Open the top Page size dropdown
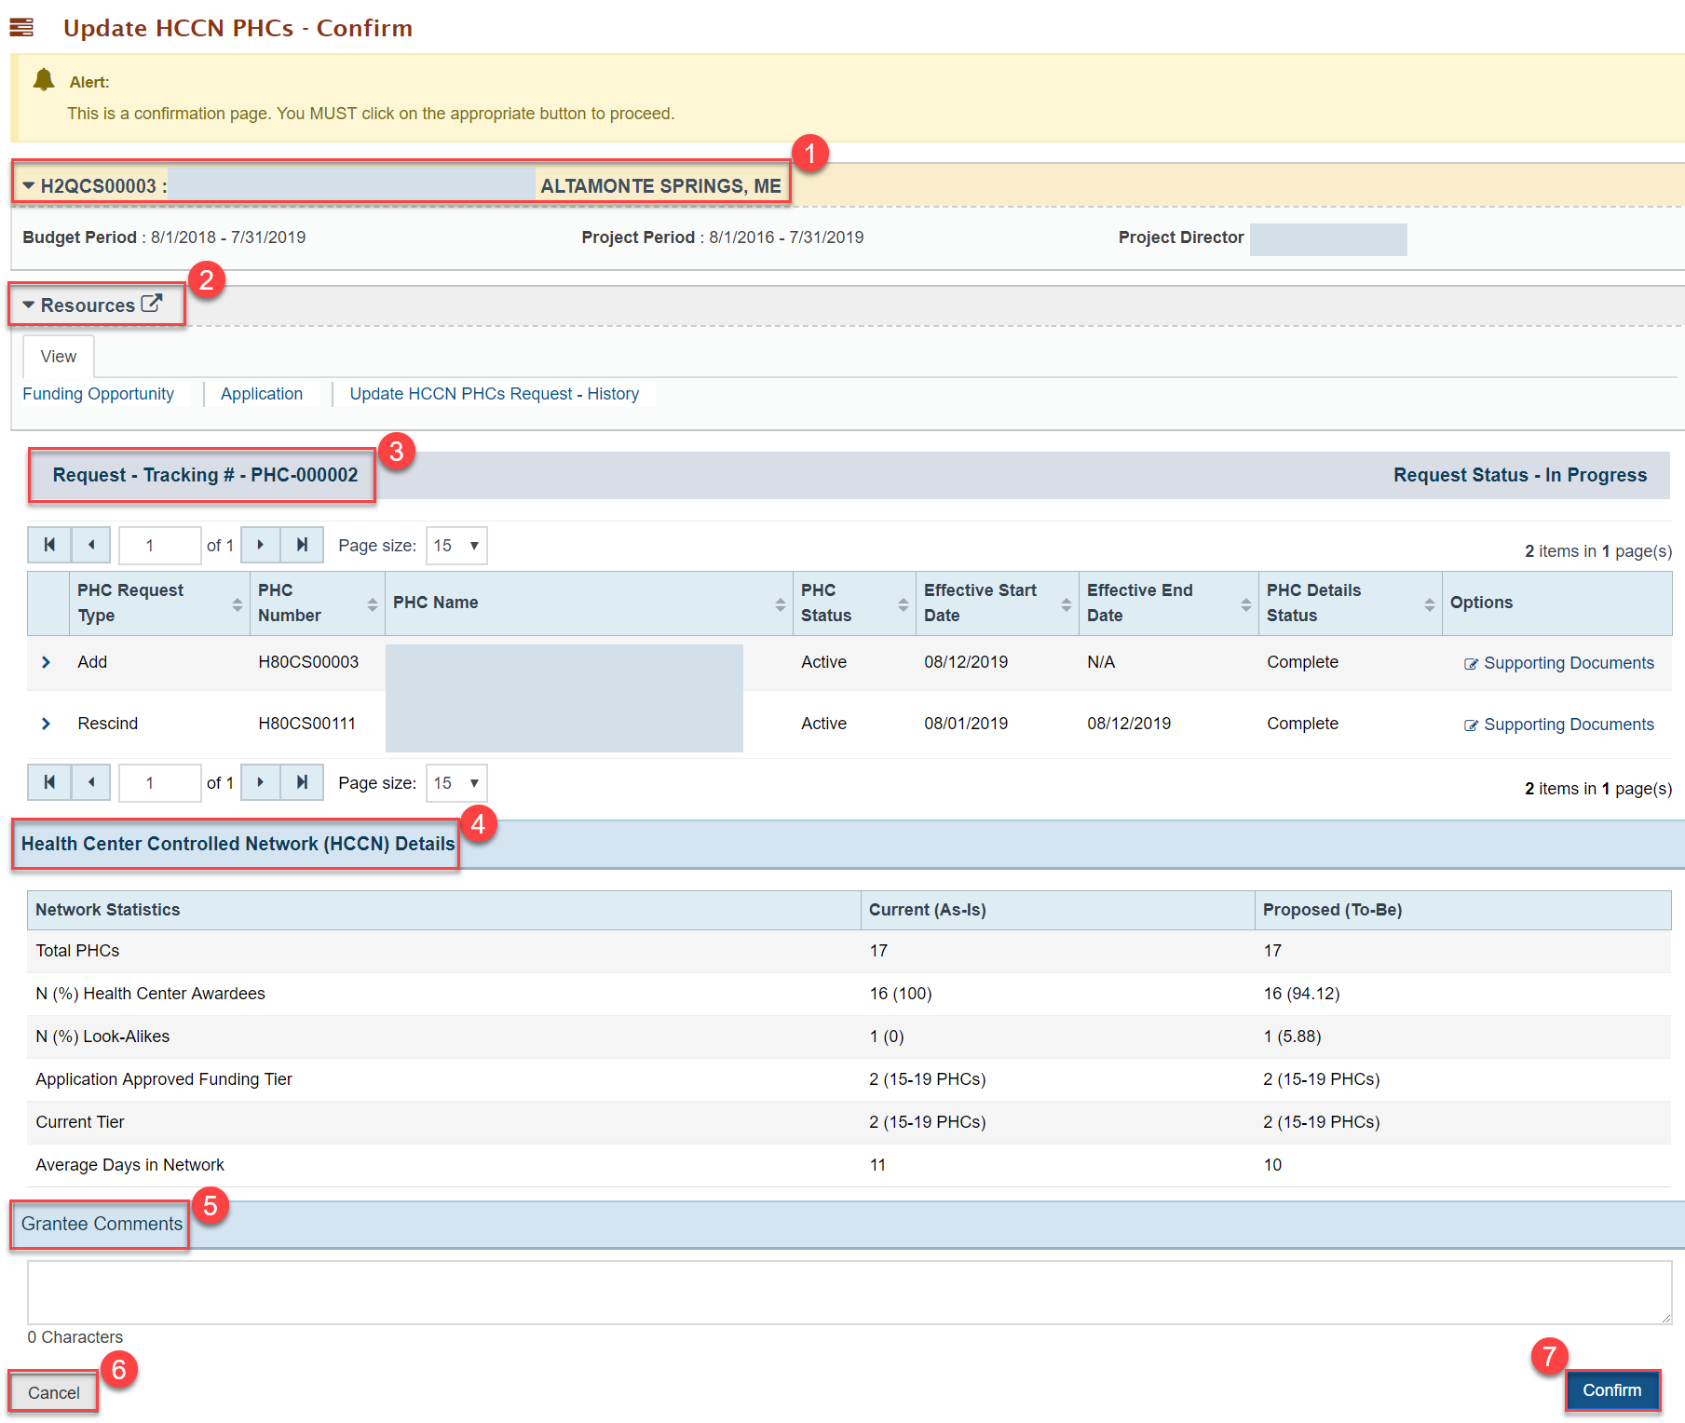1685x1423 pixels. pos(456,545)
